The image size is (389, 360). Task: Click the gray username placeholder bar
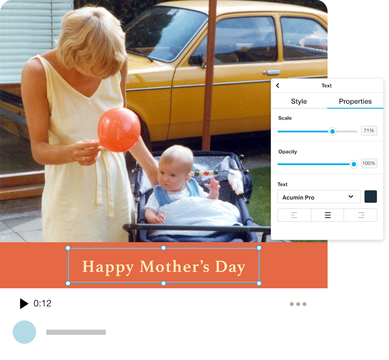pyautogui.click(x=76, y=332)
